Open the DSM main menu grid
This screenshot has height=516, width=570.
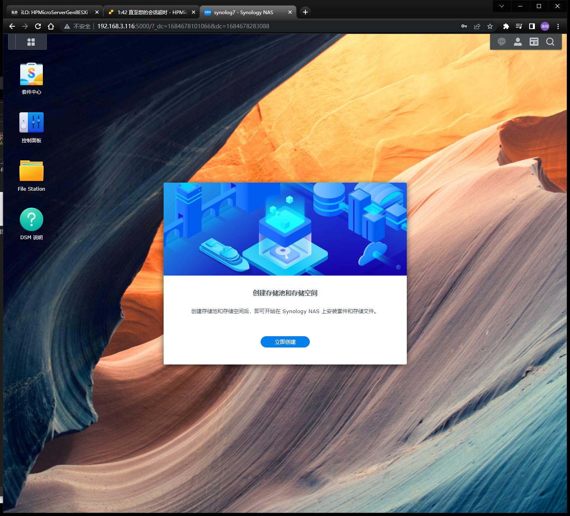[31, 42]
